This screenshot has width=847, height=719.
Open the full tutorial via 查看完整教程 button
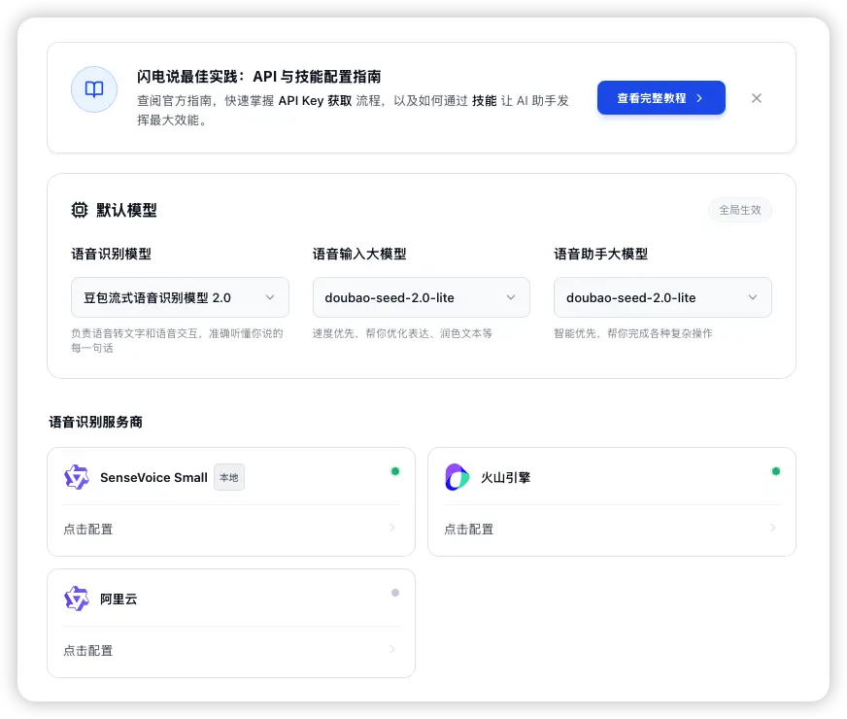[661, 98]
